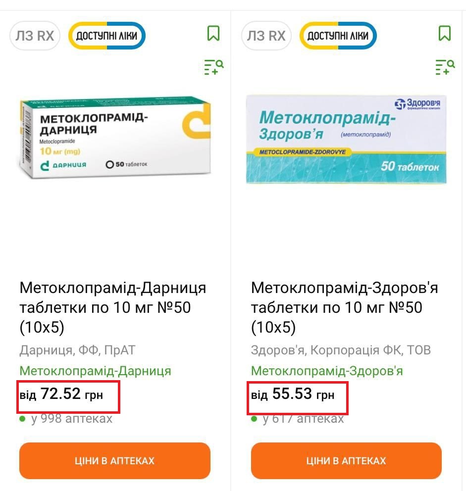The image size is (466, 491).
Task: Open Метоклопрамід-Здоров'я таблетки product title
Action: point(344,307)
